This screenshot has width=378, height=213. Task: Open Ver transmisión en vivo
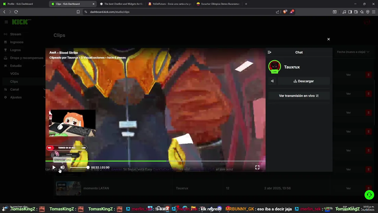(x=299, y=96)
